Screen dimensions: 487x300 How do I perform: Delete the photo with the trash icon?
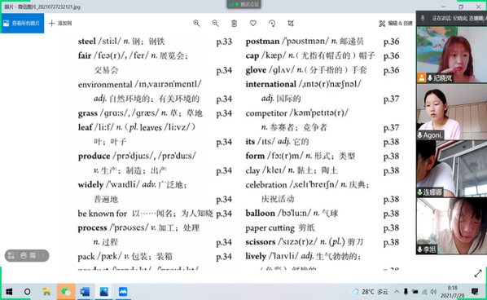tap(235, 24)
